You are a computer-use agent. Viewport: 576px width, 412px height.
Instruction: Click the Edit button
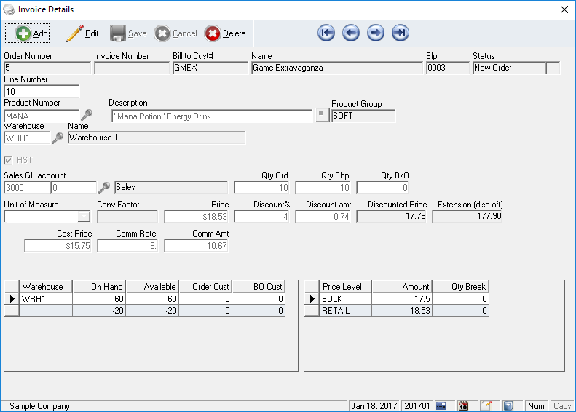point(82,33)
